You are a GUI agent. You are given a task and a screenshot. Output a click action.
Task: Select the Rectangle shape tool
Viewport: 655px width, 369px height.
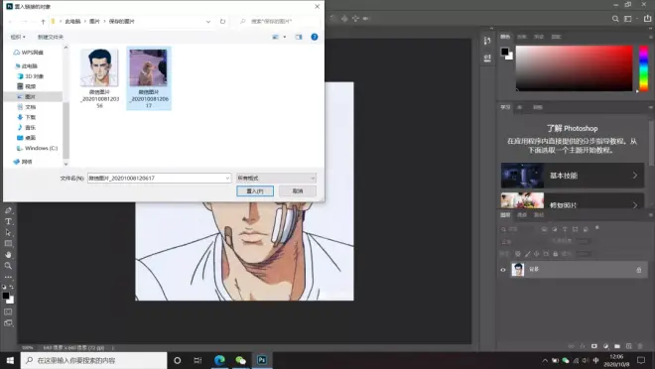(x=8, y=243)
